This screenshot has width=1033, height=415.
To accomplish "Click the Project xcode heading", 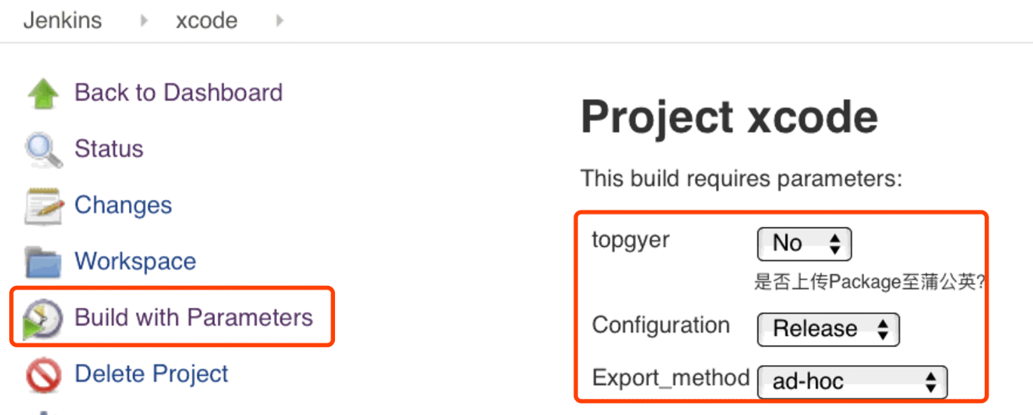I will [729, 118].
